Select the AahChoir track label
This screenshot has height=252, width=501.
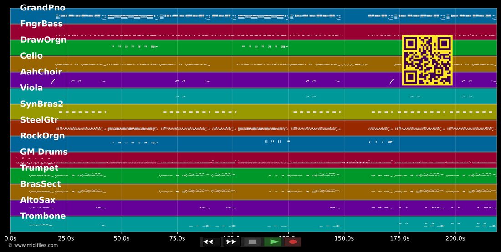pos(41,72)
